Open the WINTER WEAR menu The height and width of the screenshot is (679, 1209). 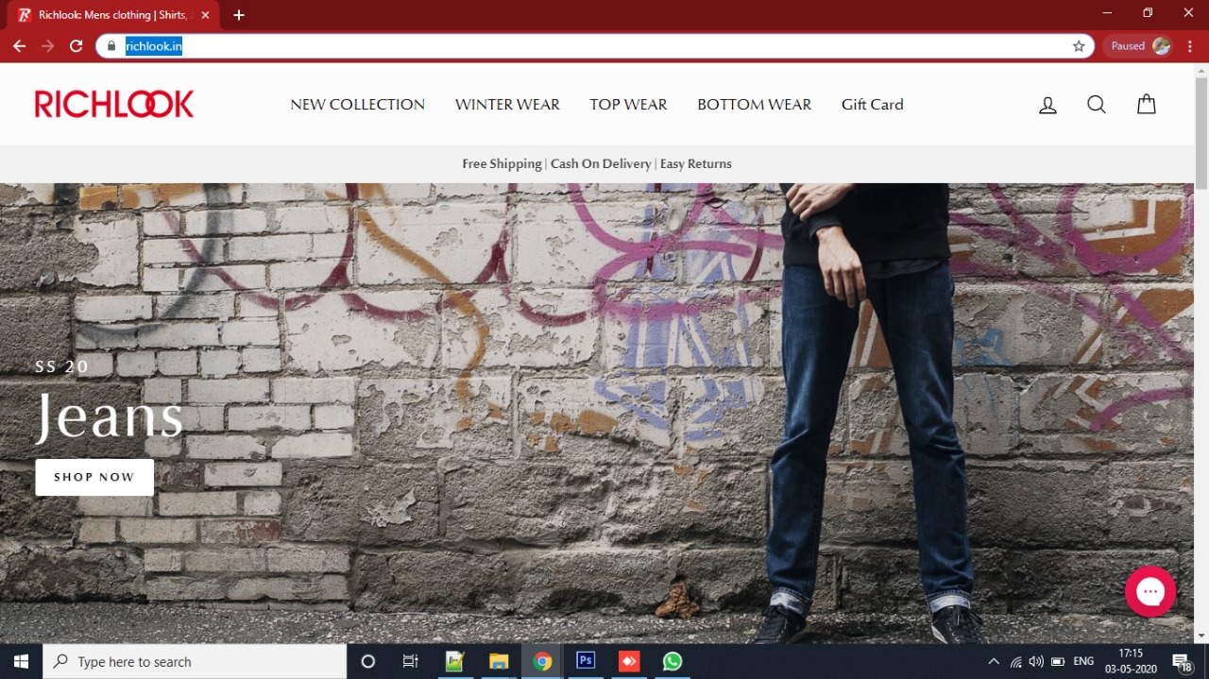point(507,105)
